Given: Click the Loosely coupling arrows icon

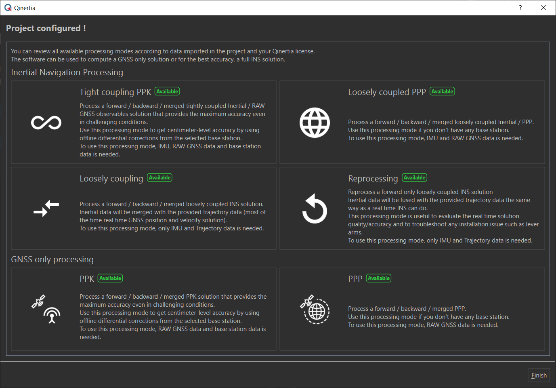Looking at the screenshot, I should 46,209.
